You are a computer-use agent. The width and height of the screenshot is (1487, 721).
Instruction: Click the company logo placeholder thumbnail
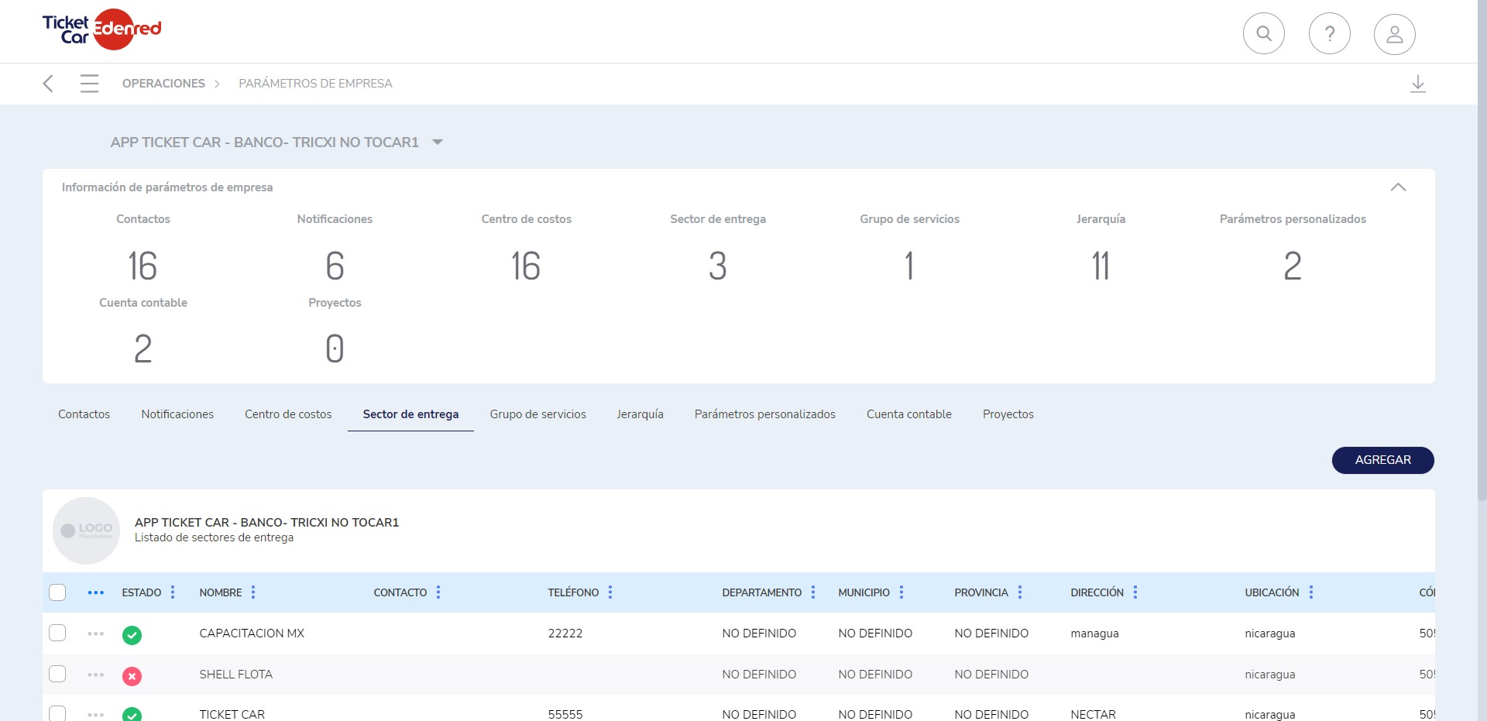click(87, 530)
